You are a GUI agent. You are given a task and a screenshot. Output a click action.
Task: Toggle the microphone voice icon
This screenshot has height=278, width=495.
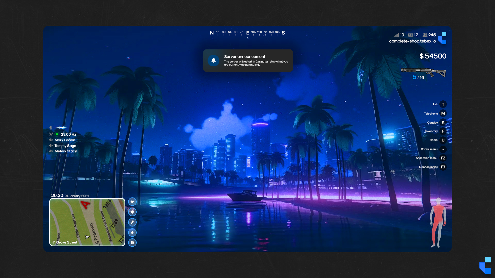pos(51,127)
